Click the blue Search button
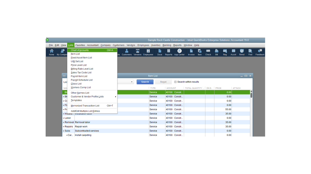311x174 pixels. tap(145, 82)
